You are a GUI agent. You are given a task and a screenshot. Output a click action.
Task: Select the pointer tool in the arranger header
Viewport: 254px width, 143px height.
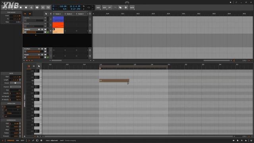[x=46, y=14]
